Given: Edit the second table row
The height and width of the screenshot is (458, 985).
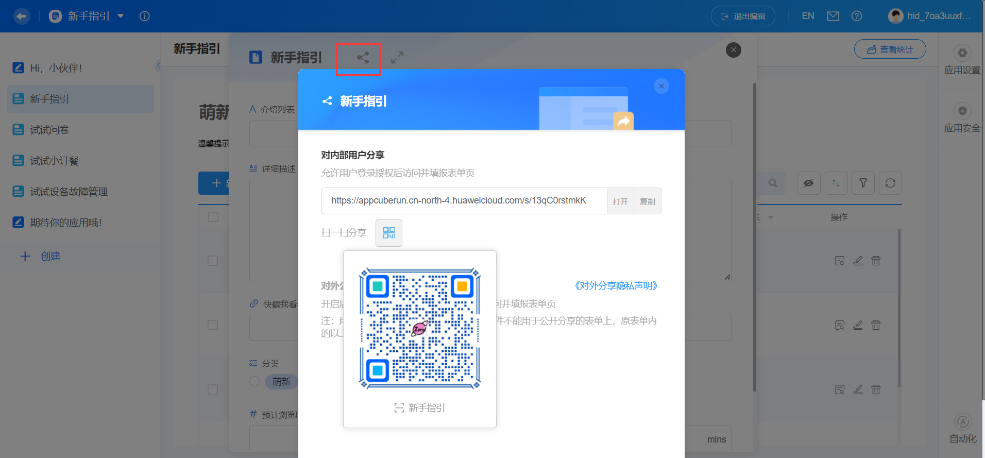Looking at the screenshot, I should point(858,326).
